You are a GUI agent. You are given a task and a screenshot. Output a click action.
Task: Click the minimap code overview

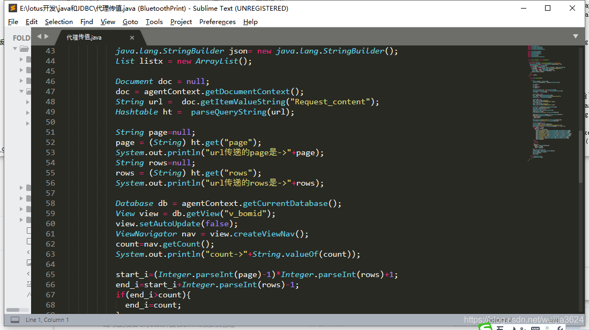549,103
